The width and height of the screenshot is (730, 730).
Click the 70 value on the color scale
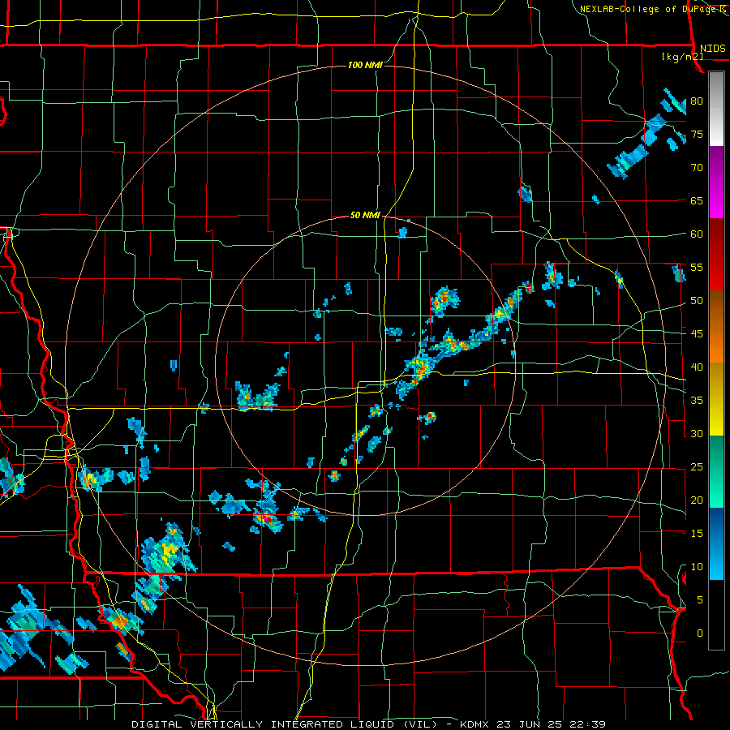click(697, 168)
